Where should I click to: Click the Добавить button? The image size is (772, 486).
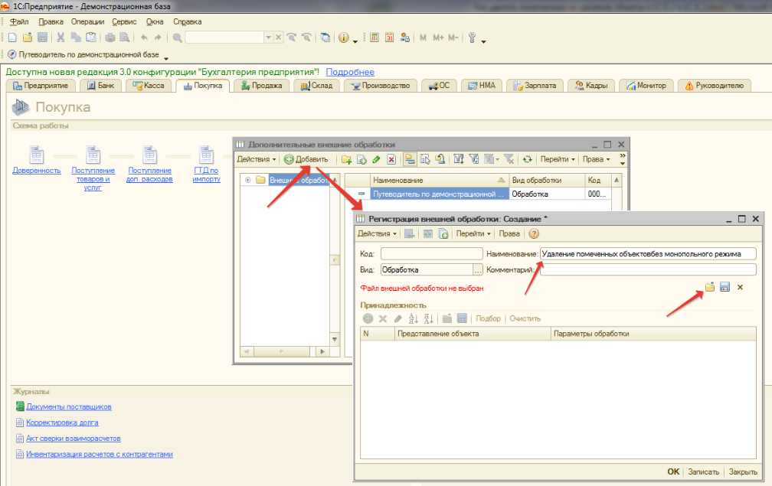(306, 159)
